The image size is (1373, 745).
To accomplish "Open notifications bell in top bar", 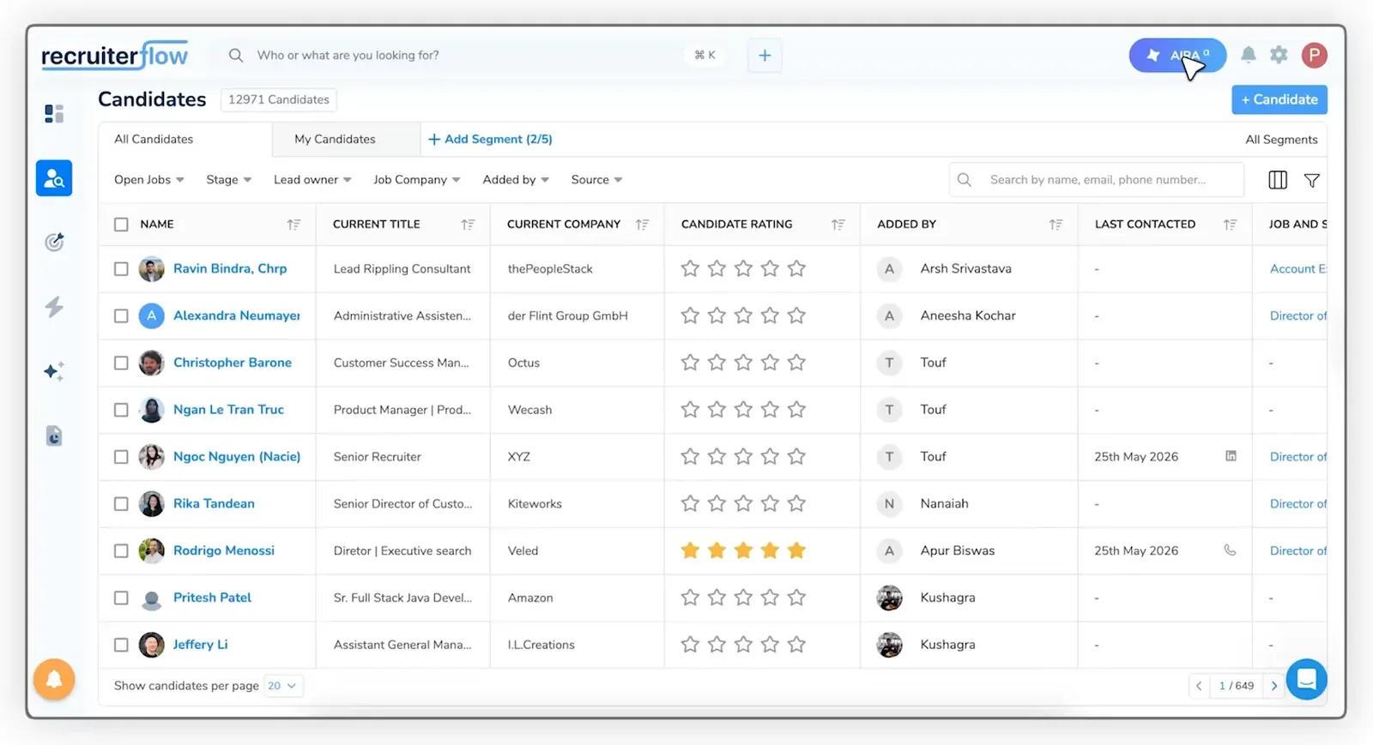I will [x=1249, y=55].
